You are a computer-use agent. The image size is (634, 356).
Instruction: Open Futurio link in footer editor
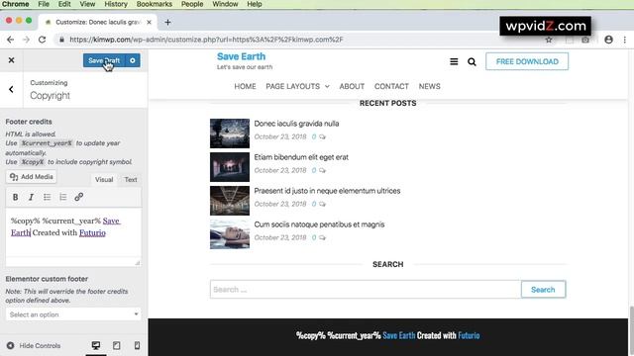tap(92, 233)
